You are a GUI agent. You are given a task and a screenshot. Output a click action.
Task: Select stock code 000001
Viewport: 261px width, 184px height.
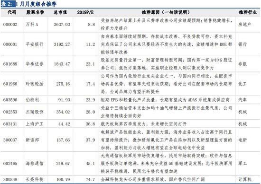(10, 44)
